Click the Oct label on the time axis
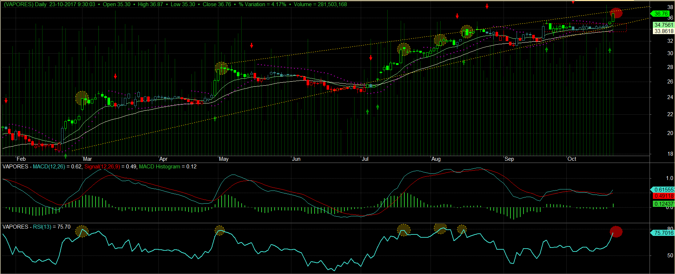Viewport: 675px width, 274px height. coord(572,159)
